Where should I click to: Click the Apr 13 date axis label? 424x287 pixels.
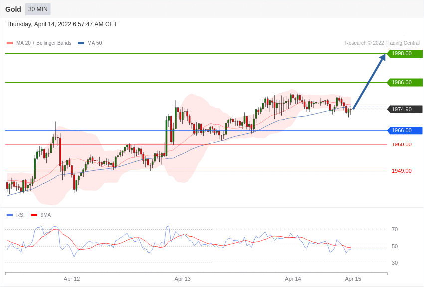pos(182,279)
